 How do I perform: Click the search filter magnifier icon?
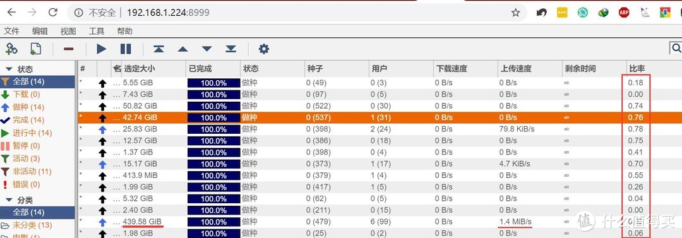point(676,48)
